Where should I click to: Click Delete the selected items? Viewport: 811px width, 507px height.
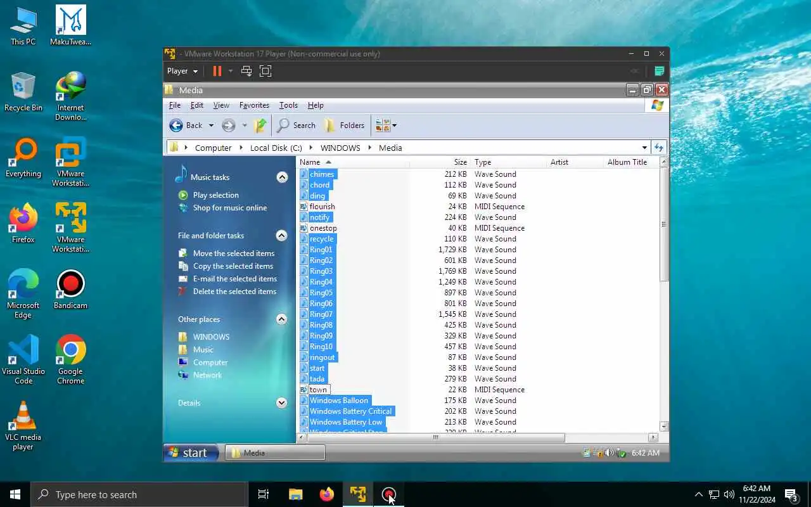pyautogui.click(x=234, y=292)
